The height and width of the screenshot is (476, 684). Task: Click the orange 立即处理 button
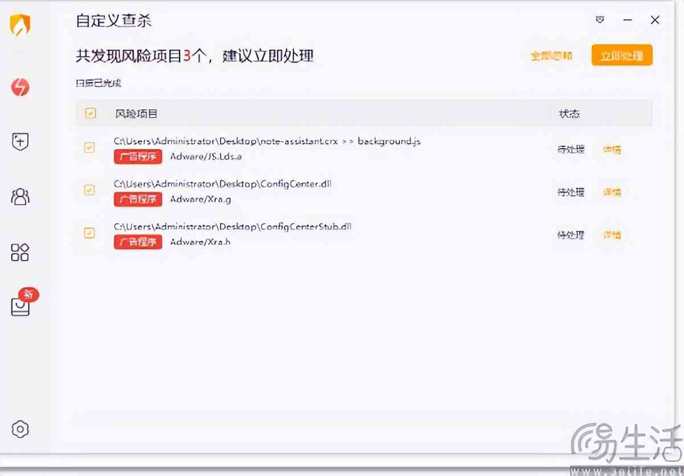[622, 55]
